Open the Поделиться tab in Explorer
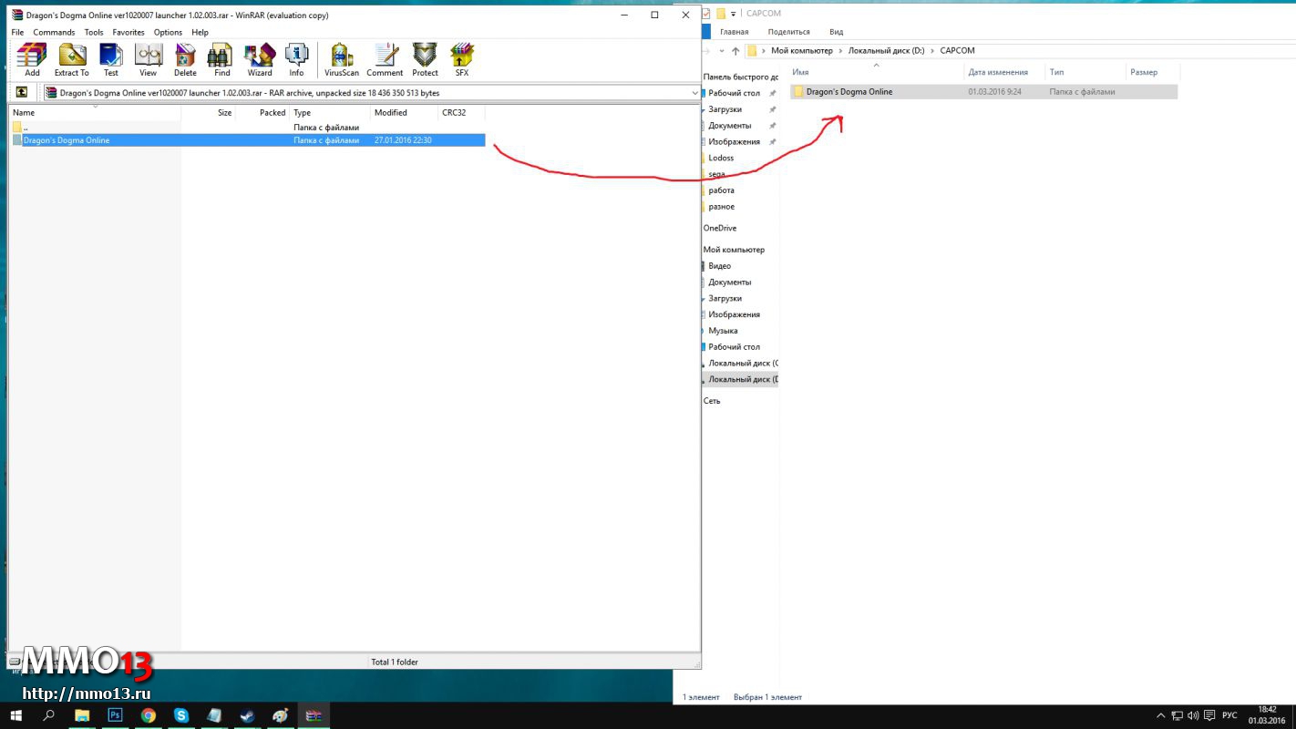 (x=788, y=32)
